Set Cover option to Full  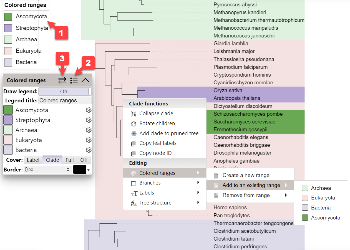70,160
